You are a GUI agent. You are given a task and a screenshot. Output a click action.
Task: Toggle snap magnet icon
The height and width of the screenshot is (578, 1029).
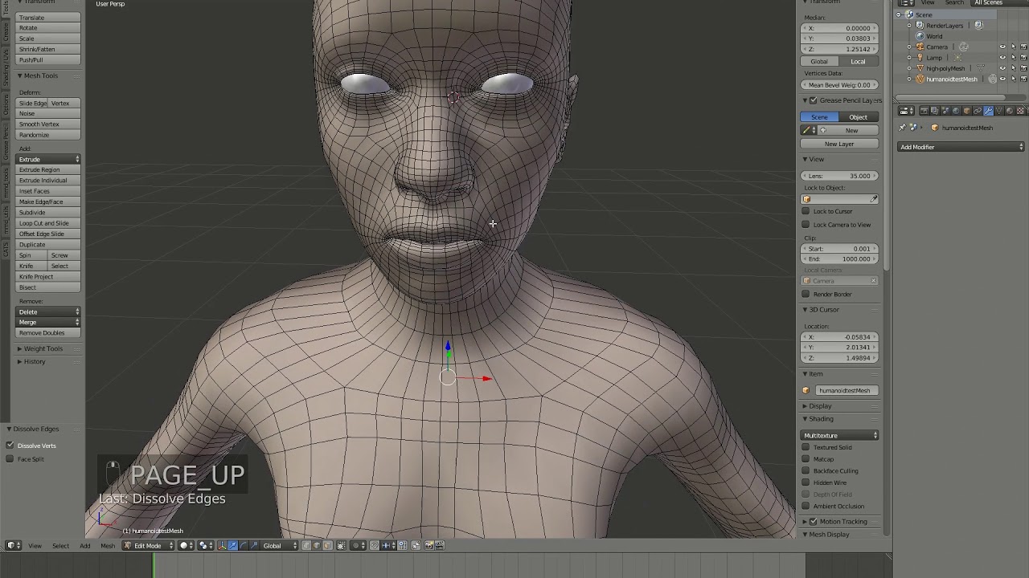pos(374,546)
